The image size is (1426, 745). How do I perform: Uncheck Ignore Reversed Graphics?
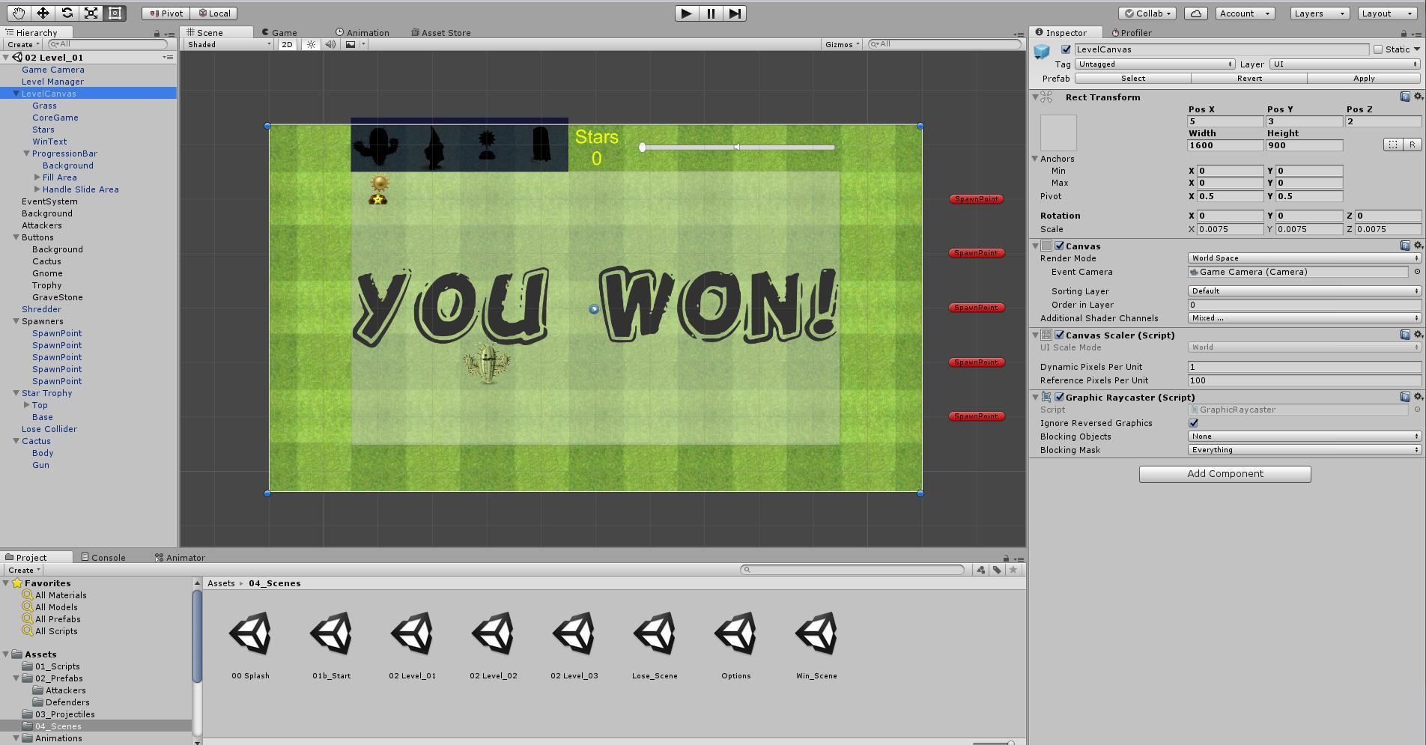tap(1193, 423)
